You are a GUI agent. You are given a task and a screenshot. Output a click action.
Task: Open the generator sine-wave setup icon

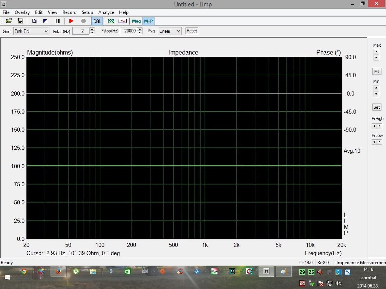(122, 21)
